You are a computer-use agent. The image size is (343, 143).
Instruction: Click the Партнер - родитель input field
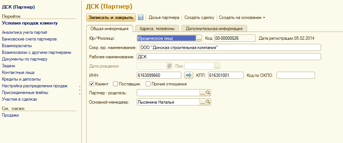pos(168,93)
